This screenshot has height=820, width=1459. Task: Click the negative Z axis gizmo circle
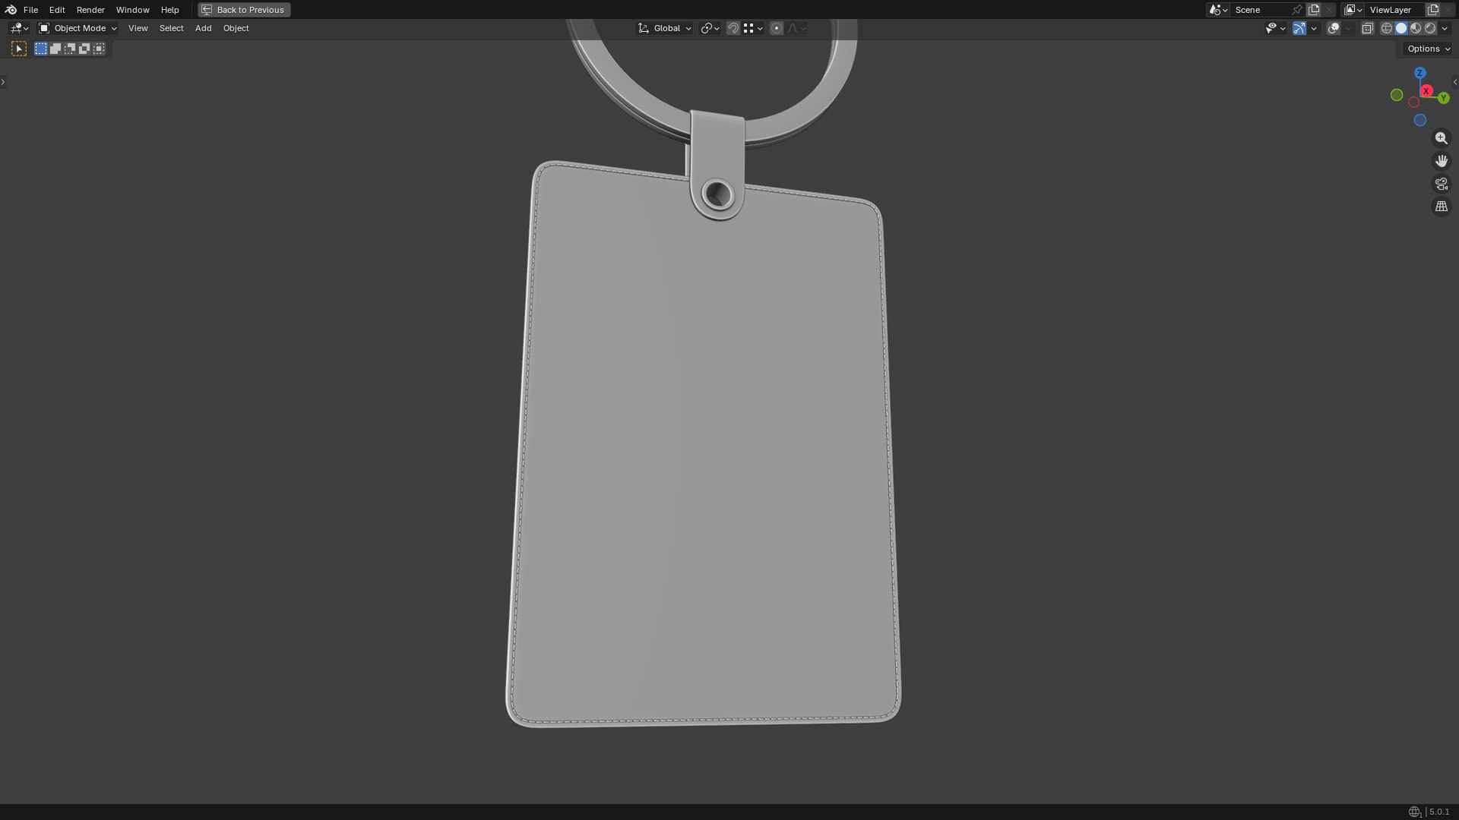click(1419, 120)
